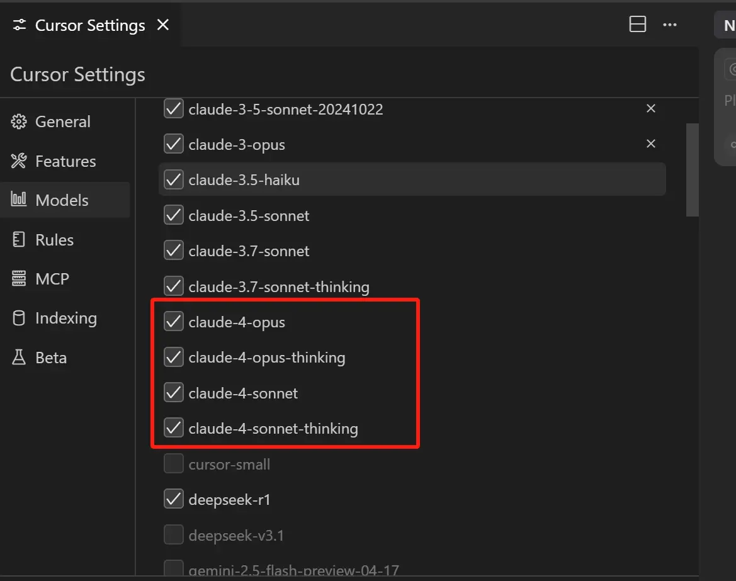Click the claude-3-opus model name
The height and width of the screenshot is (581, 736).
(x=237, y=145)
